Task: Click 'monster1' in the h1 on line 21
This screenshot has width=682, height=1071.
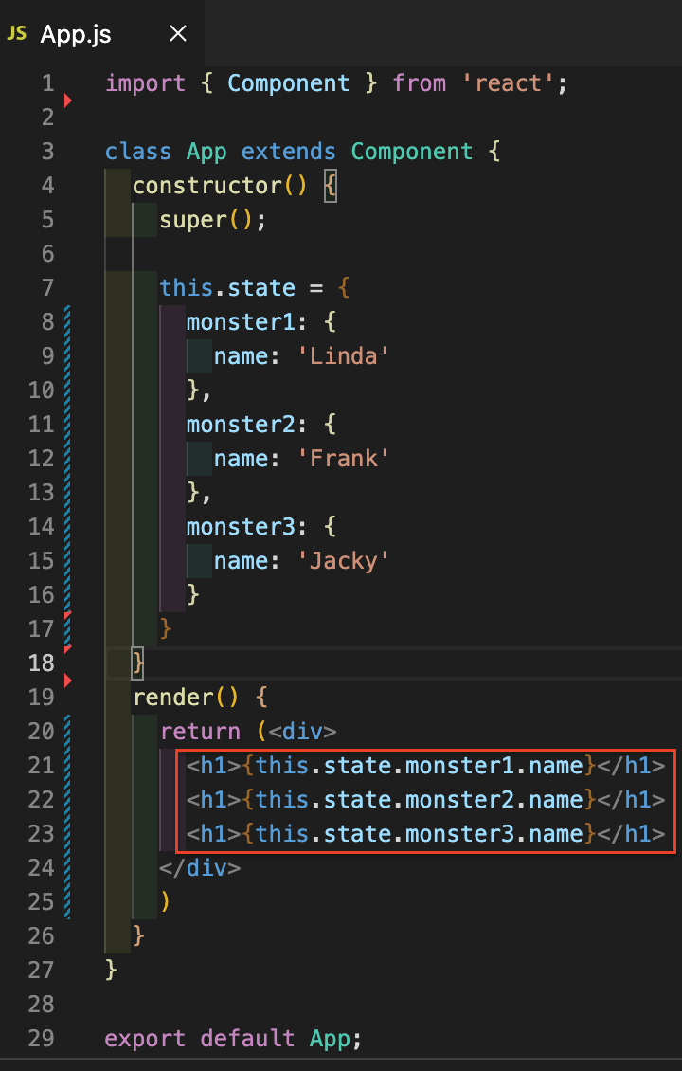Action: click(x=459, y=766)
